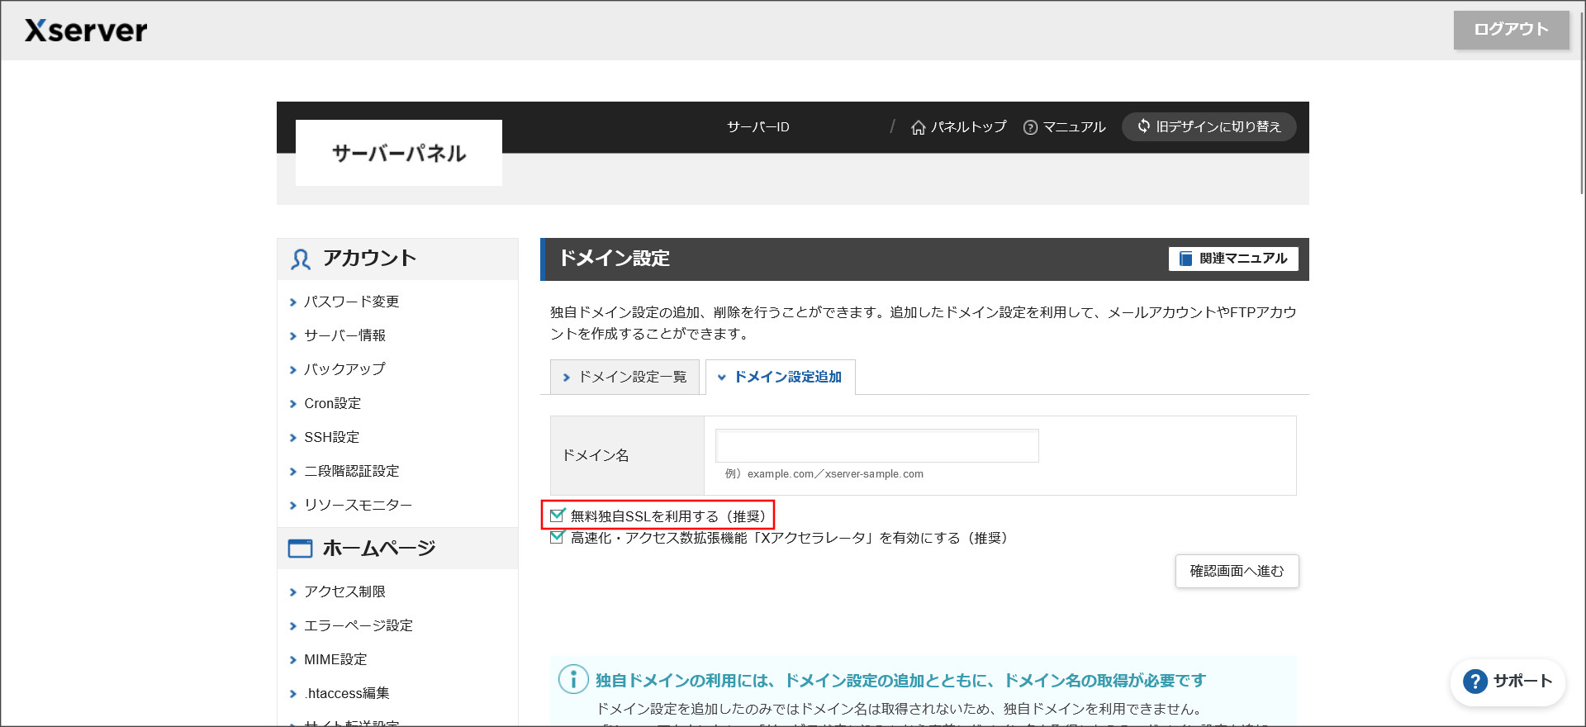The image size is (1586, 727).
Task: Click the question mark マニュアル icon
Action: [x=1030, y=127]
